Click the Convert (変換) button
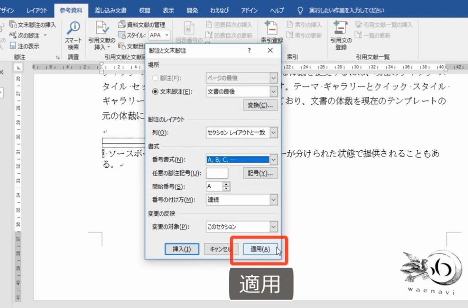This screenshot has height=308, width=468. tap(260, 105)
